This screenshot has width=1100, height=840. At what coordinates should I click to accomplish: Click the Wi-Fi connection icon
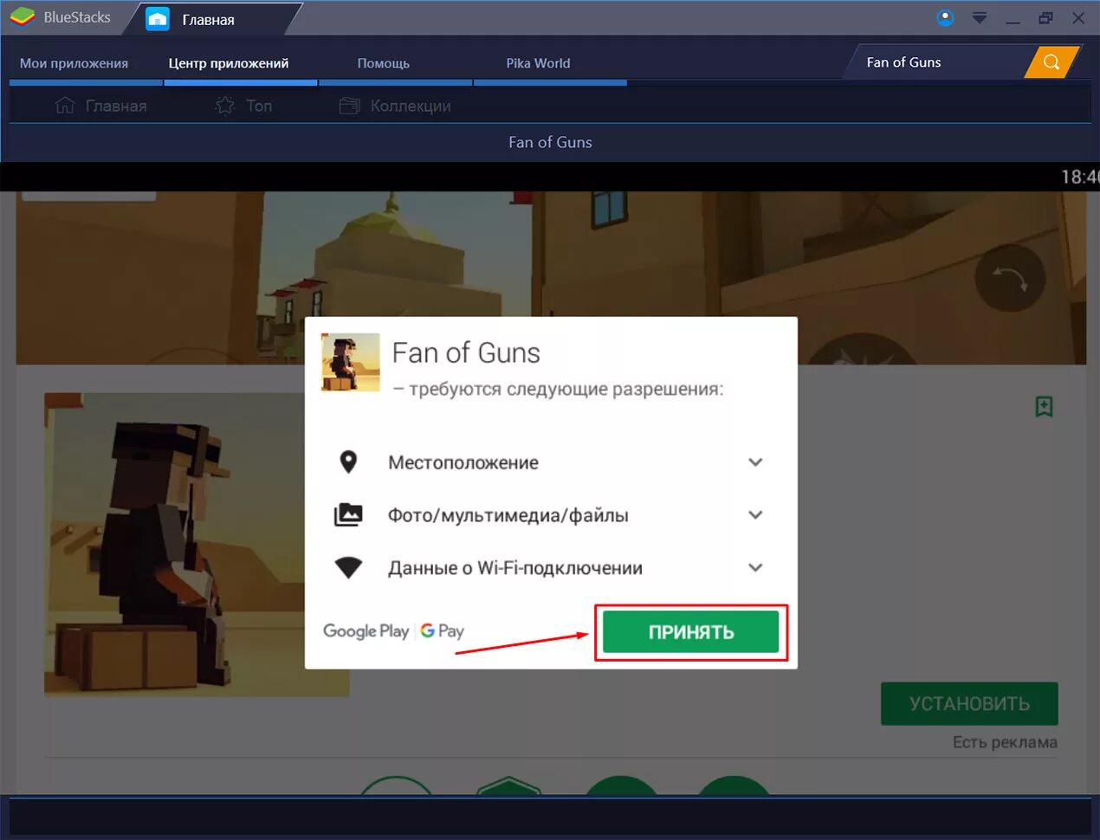tap(348, 567)
